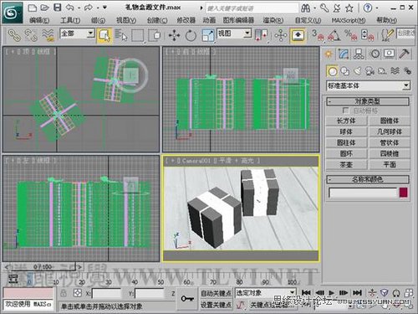Click the Play Animation button
This screenshot has width=418, height=314.
pyautogui.click(x=332, y=293)
